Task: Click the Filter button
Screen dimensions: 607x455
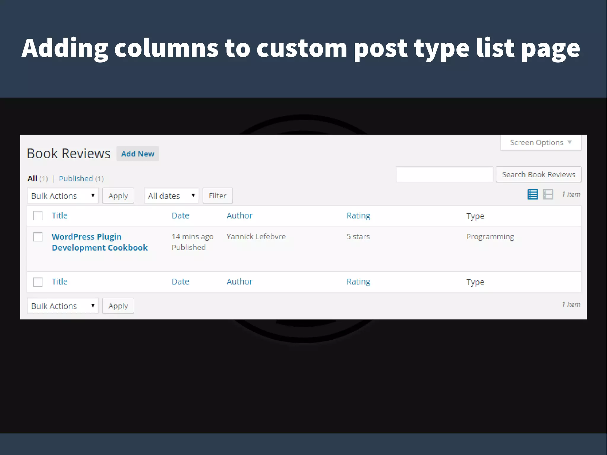Action: pos(217,196)
